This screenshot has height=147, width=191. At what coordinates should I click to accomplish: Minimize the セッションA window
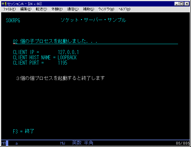pyautogui.click(x=176, y=4)
